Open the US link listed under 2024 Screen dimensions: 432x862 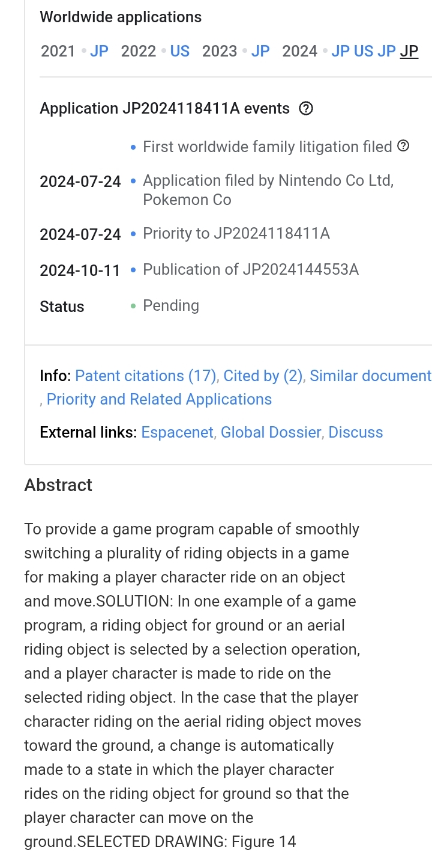tap(364, 51)
